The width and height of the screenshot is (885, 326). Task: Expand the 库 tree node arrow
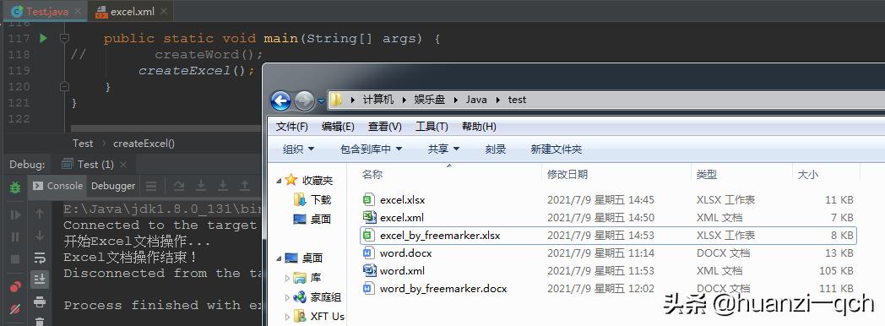(288, 278)
